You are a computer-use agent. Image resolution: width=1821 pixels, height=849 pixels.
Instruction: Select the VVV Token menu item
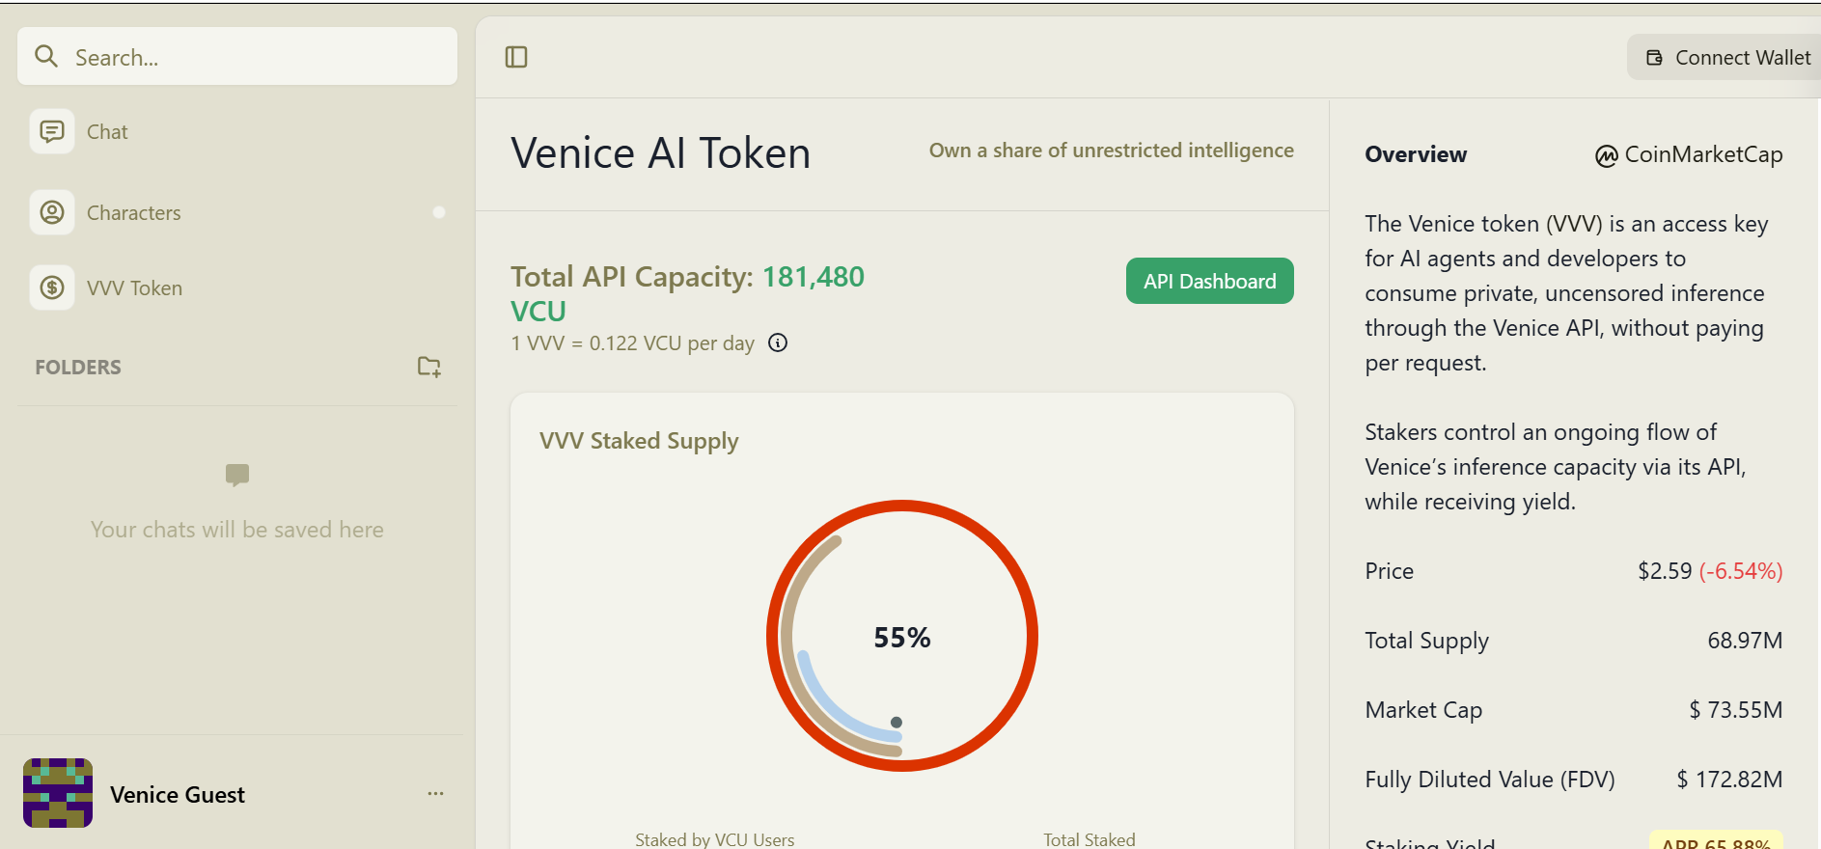click(x=237, y=288)
